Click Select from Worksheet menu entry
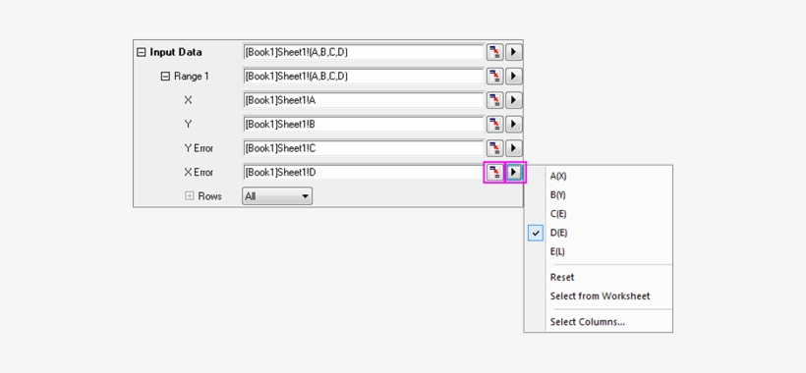806x373 pixels. (599, 296)
